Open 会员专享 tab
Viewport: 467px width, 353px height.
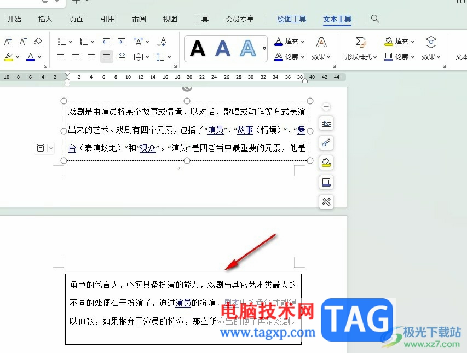[240, 19]
